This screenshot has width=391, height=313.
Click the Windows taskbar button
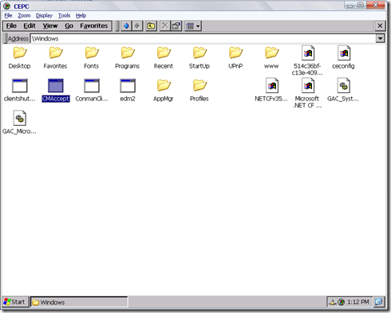(x=79, y=302)
